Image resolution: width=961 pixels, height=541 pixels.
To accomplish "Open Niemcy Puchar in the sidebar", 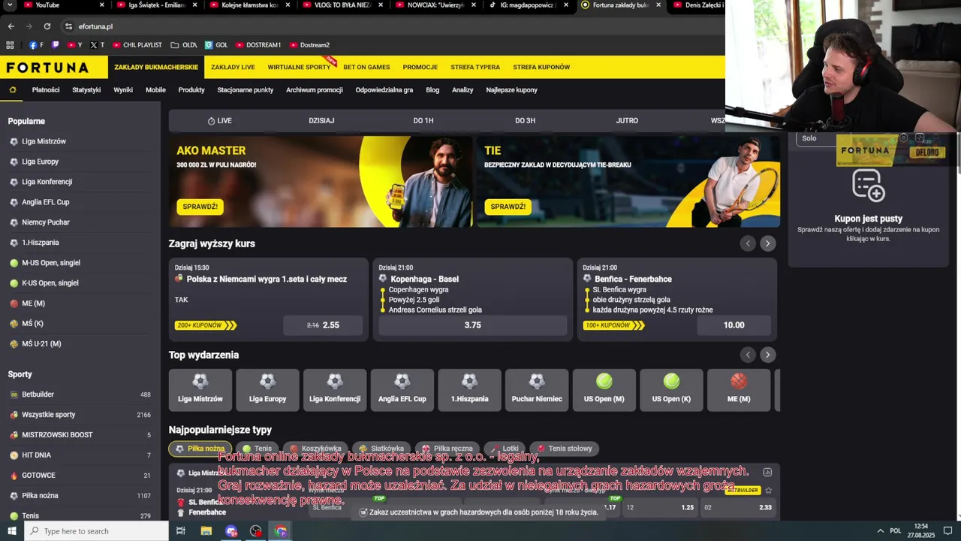I will point(46,222).
